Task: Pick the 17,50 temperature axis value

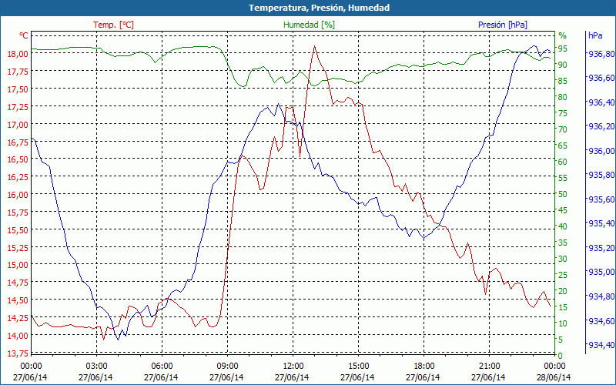Action: (18, 89)
